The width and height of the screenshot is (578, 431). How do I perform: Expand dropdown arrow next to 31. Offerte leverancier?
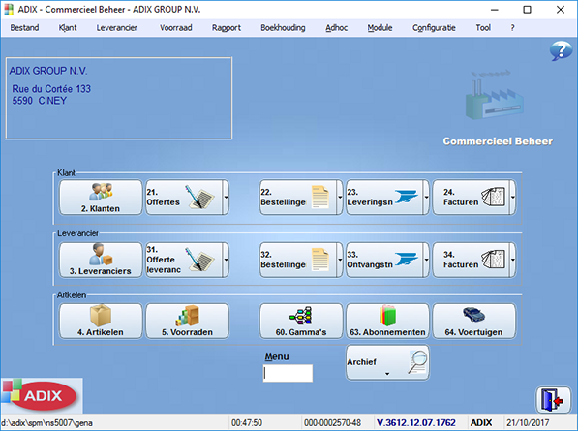tap(226, 260)
